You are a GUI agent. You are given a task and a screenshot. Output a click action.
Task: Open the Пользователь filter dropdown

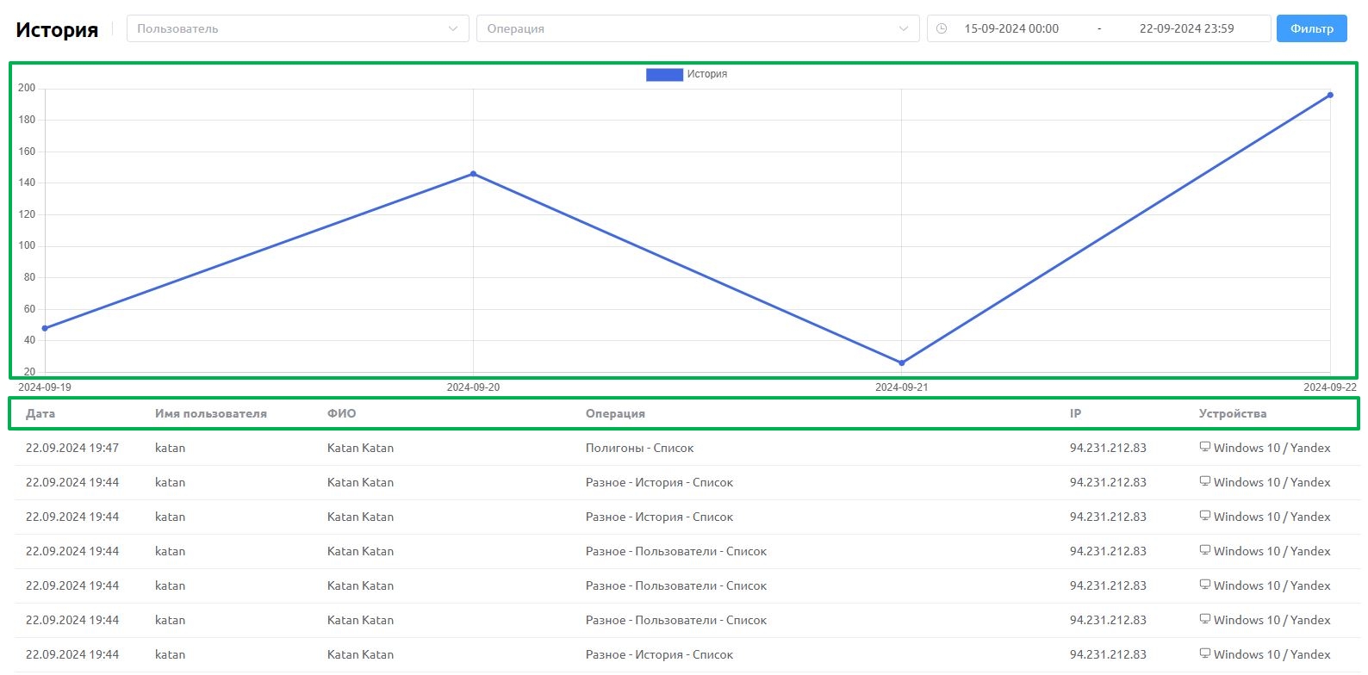tap(298, 28)
